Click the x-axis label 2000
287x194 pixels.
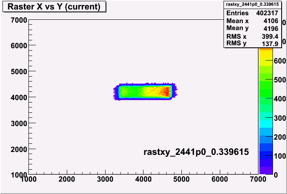point(67,179)
